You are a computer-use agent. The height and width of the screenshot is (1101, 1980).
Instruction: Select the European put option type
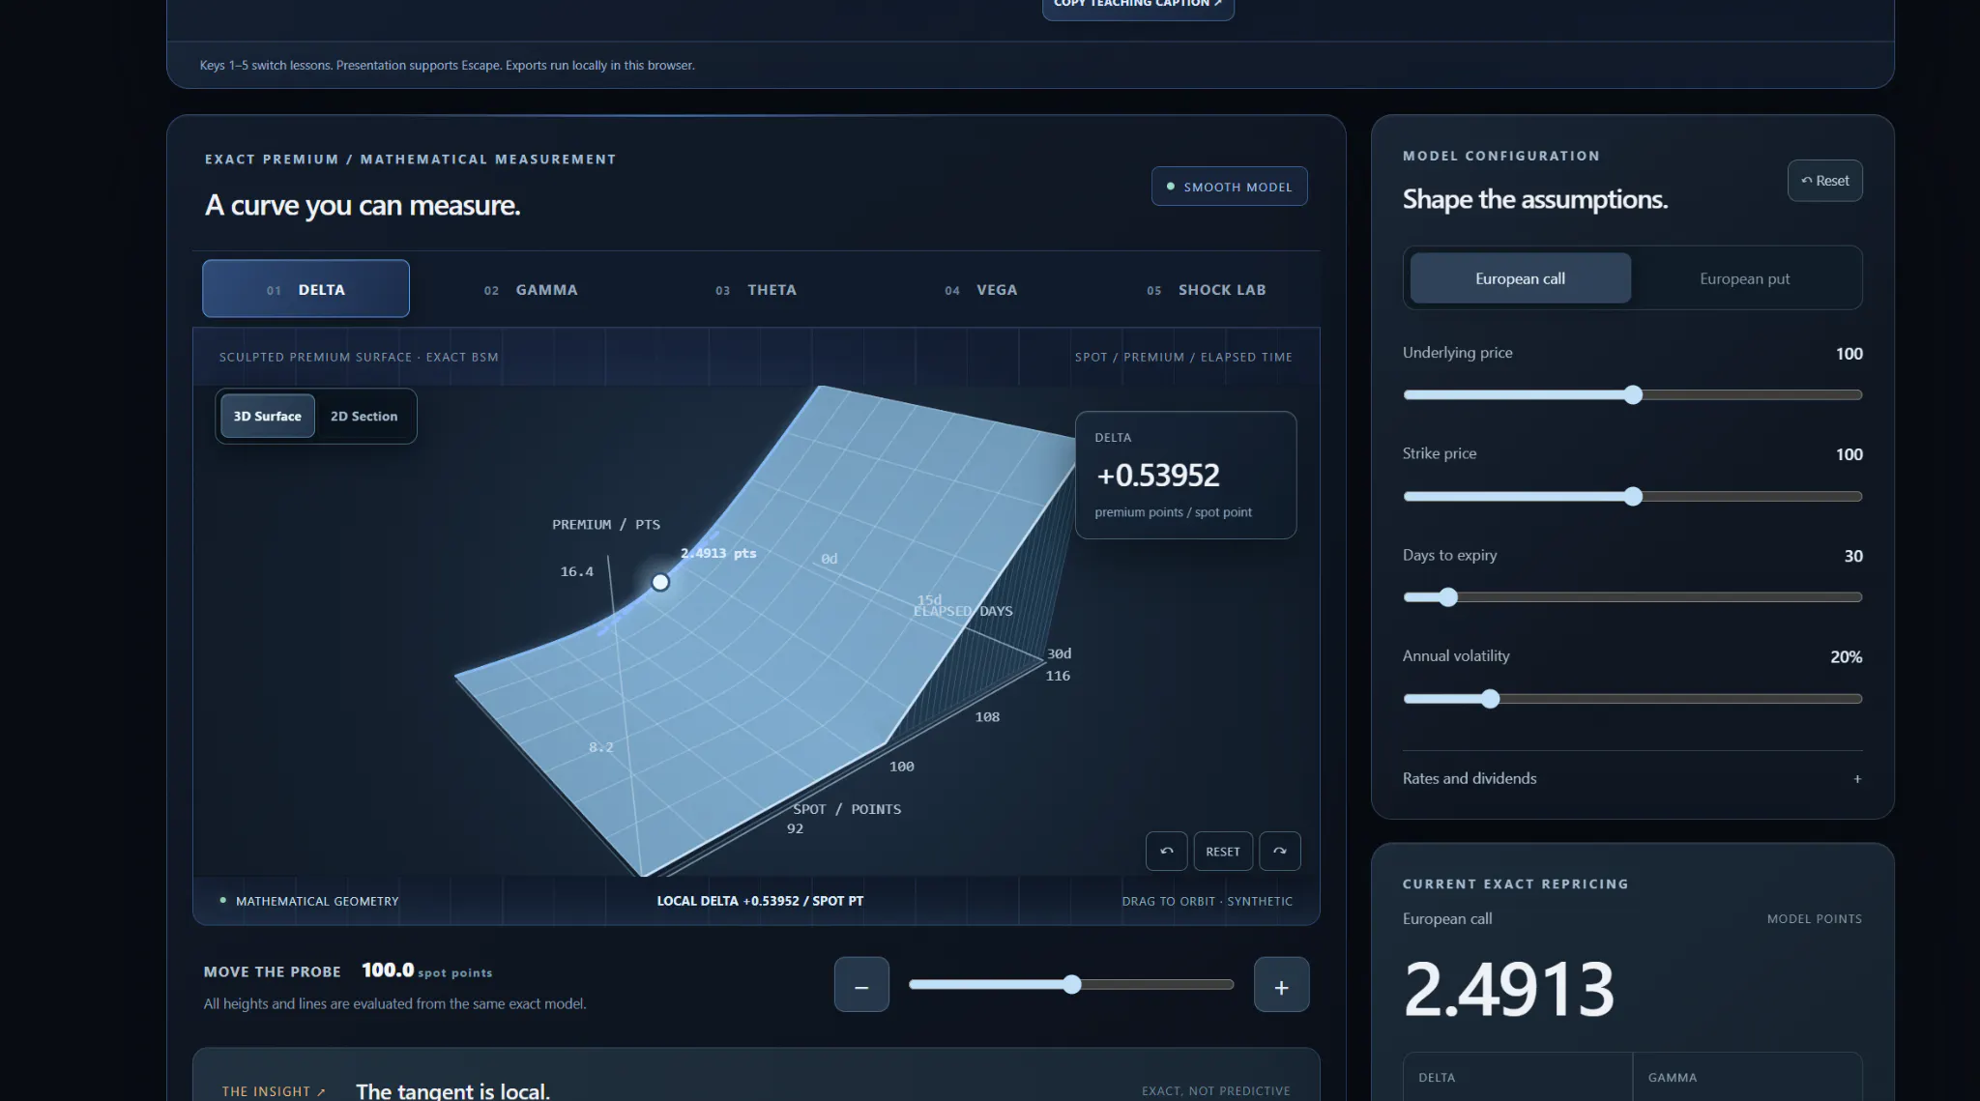(x=1744, y=278)
